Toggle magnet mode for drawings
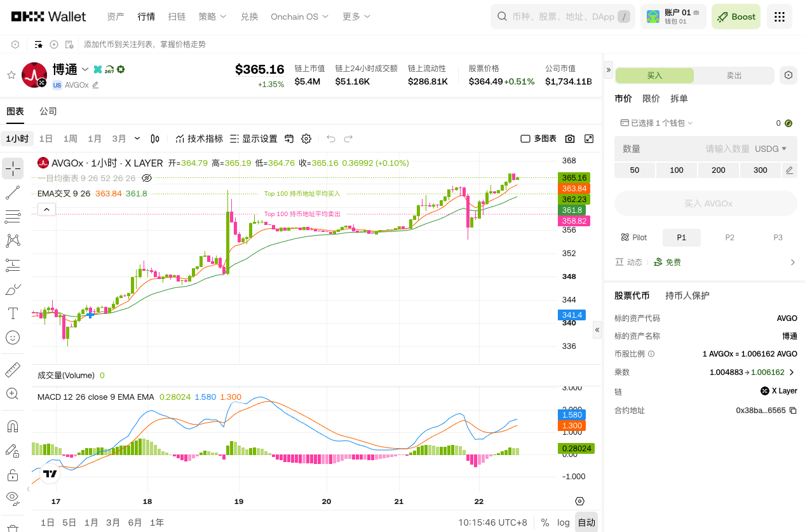Screen dimensions: 805x532 click(12, 426)
